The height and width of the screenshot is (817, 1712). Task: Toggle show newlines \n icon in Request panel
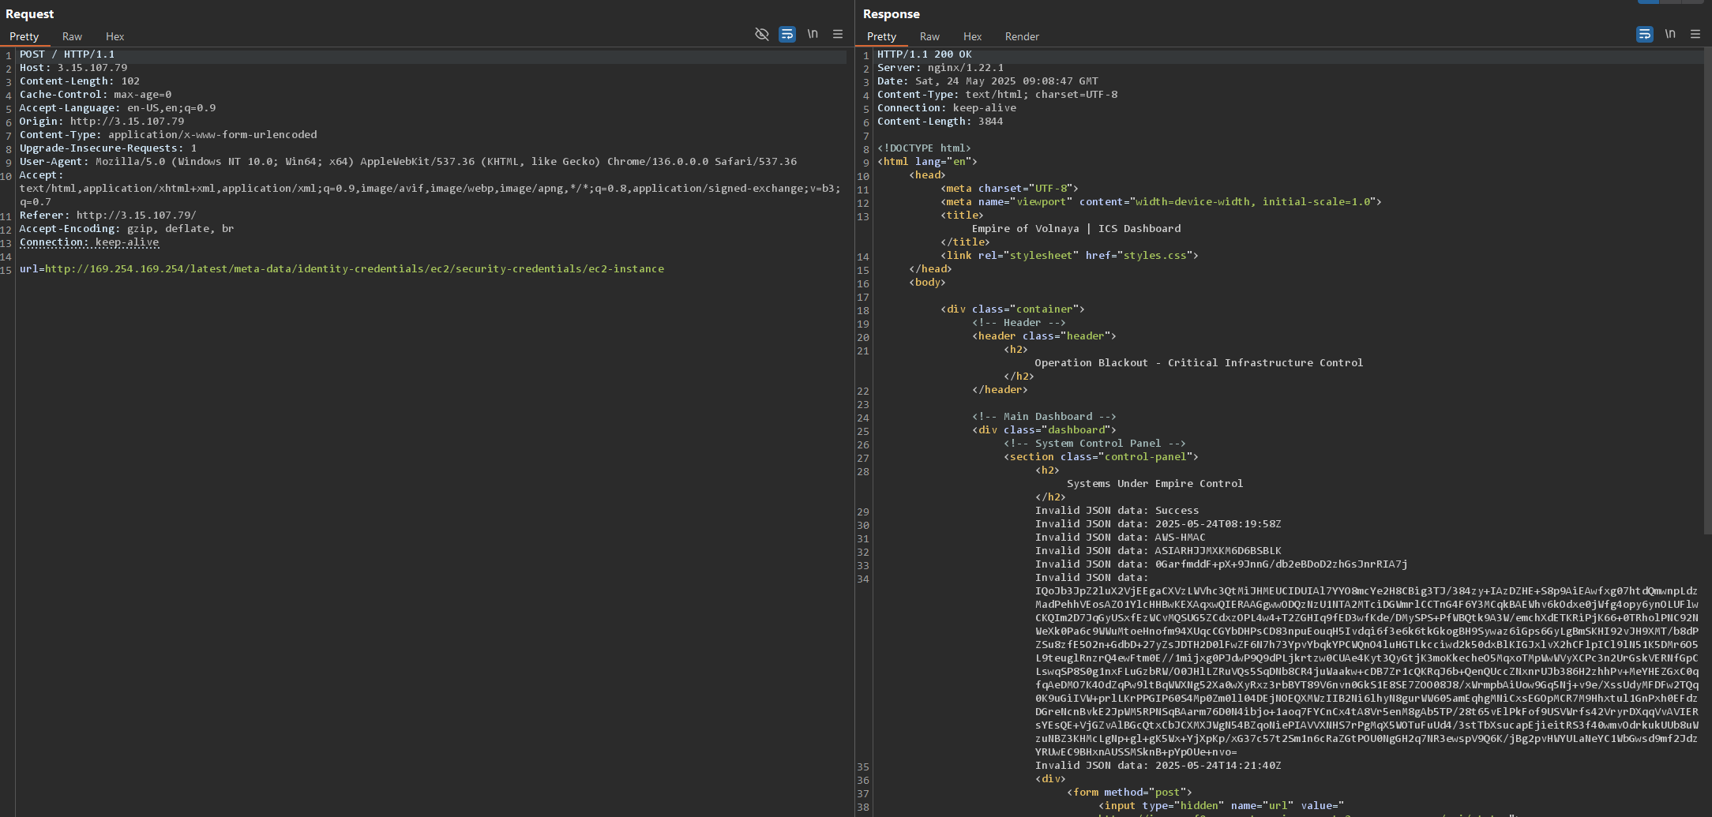[x=813, y=34]
